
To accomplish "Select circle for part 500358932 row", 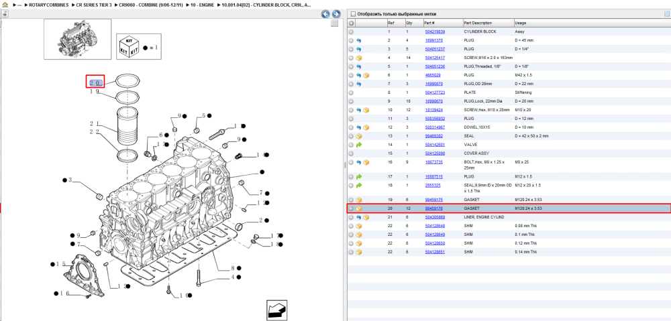I will (x=351, y=119).
